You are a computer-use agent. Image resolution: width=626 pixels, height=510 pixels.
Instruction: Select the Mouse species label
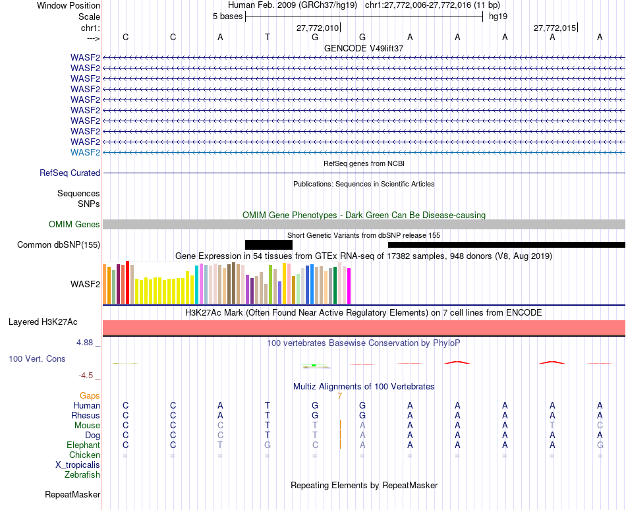click(87, 426)
